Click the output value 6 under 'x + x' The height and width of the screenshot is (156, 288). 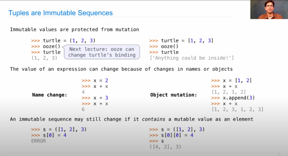(83, 109)
